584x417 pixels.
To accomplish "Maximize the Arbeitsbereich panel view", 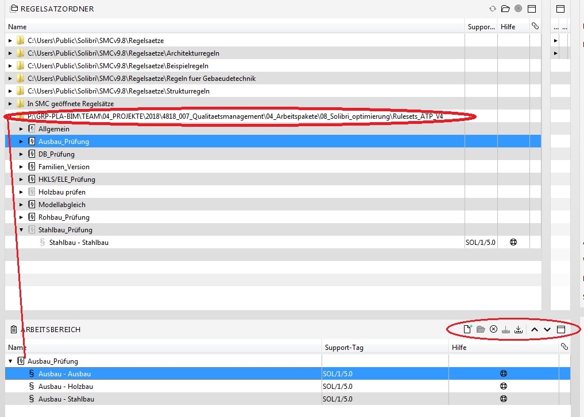I will tap(561, 329).
